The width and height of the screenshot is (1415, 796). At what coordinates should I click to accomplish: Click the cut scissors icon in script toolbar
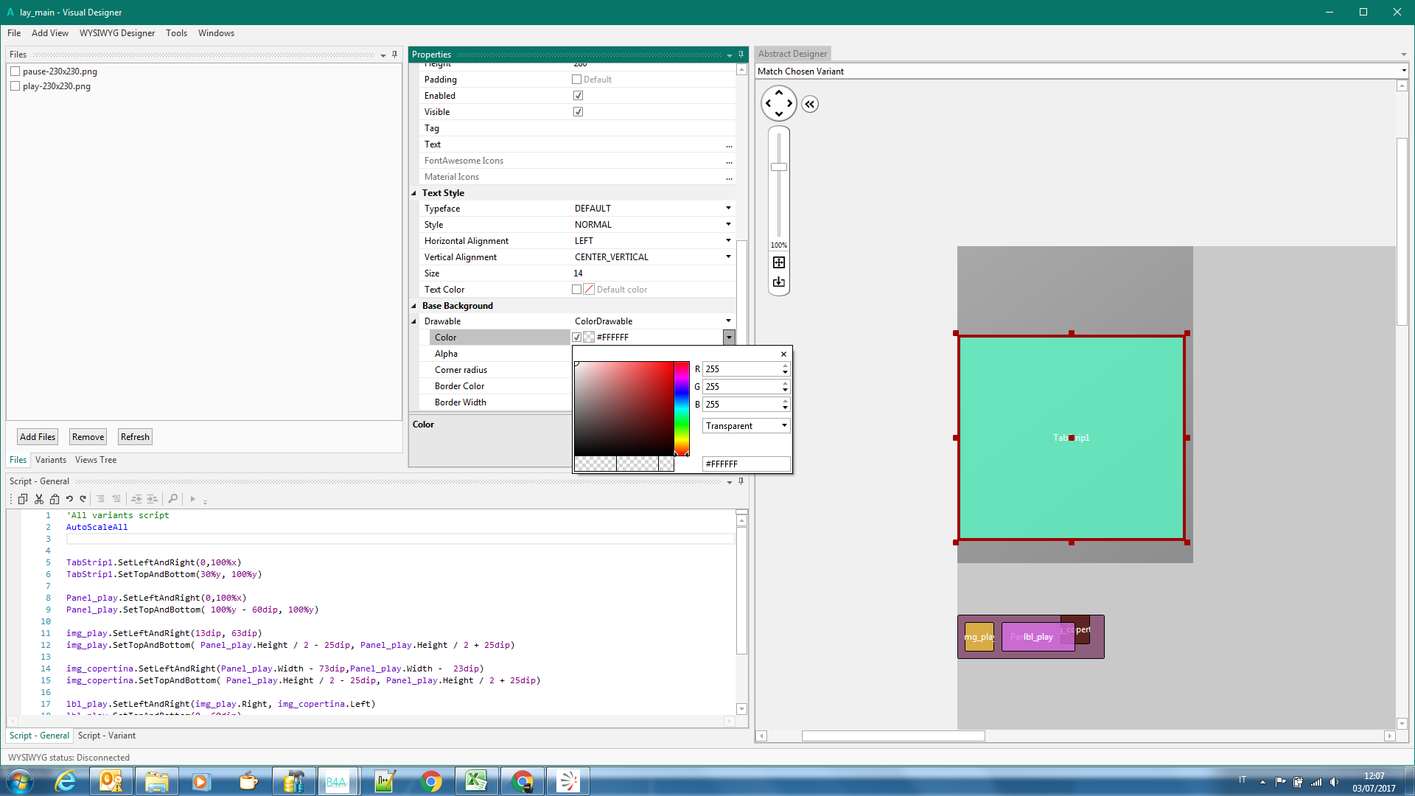[39, 499]
